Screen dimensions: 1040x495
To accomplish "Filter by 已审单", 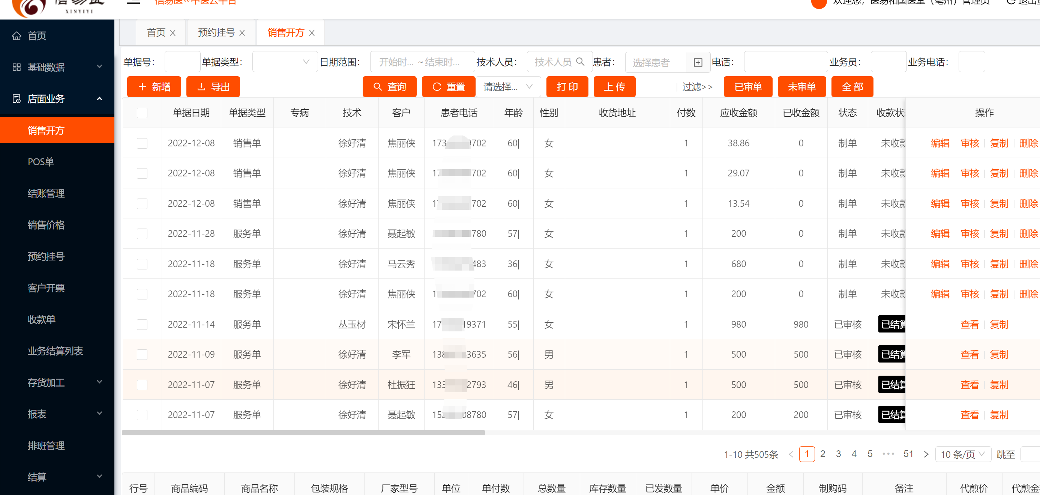I will click(748, 86).
